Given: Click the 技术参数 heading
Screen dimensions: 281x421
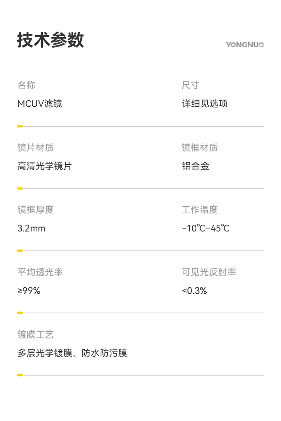Looking at the screenshot, I should tap(50, 40).
